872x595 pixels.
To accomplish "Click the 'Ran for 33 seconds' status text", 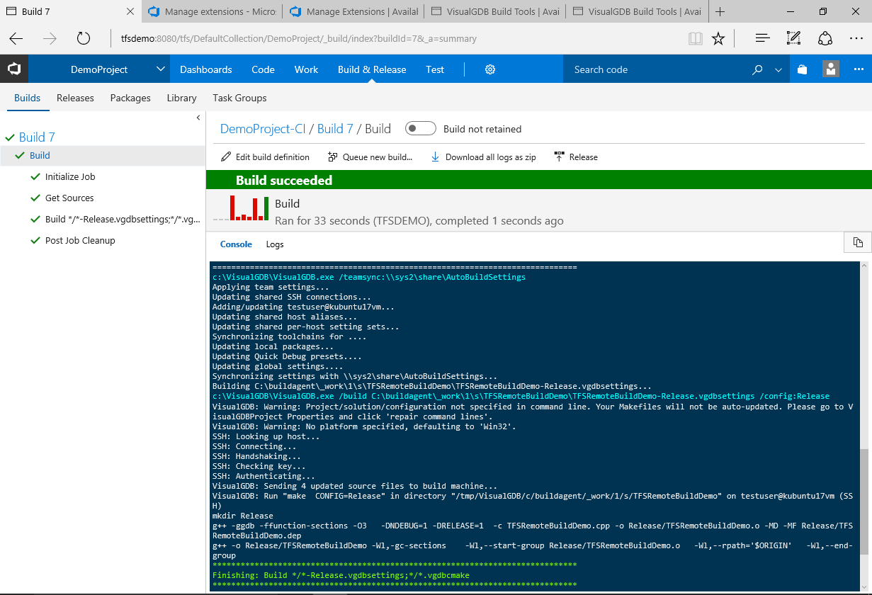I will [x=419, y=221].
